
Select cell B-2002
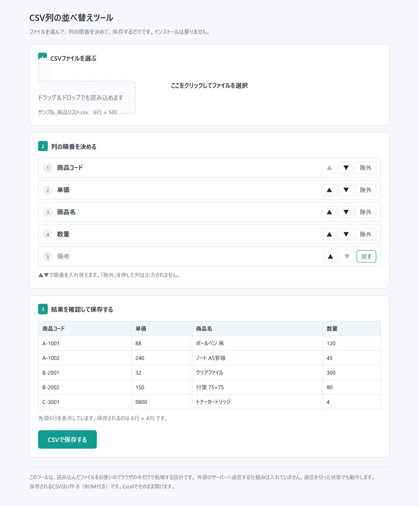[x=85, y=387]
